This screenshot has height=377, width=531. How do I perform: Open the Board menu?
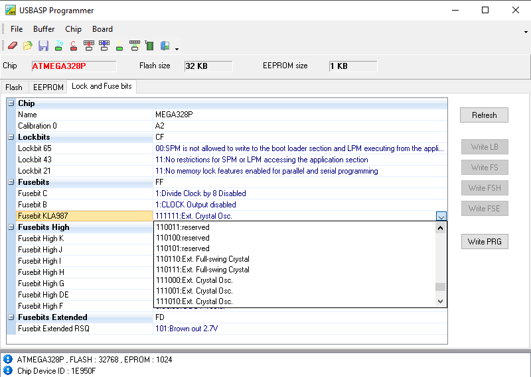pos(102,29)
